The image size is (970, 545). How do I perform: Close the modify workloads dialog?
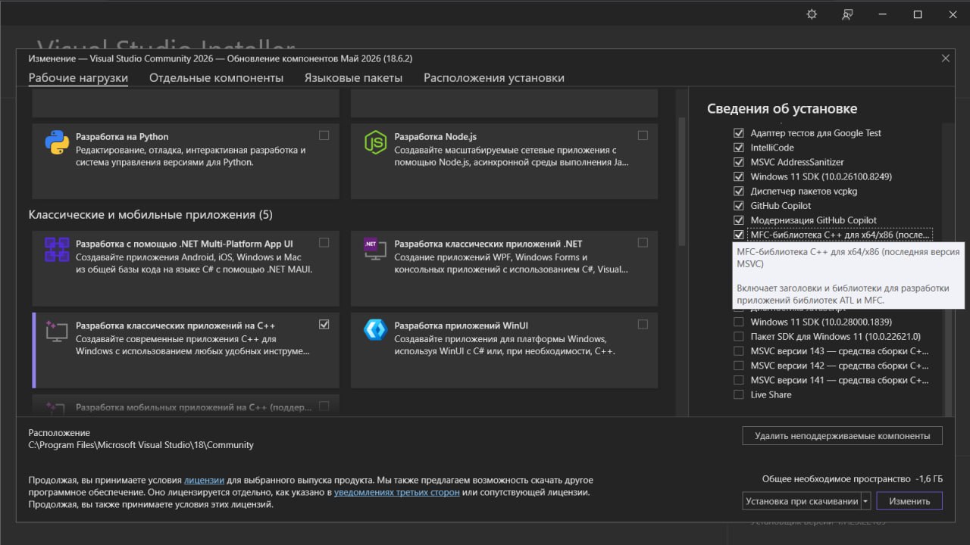[945, 58]
